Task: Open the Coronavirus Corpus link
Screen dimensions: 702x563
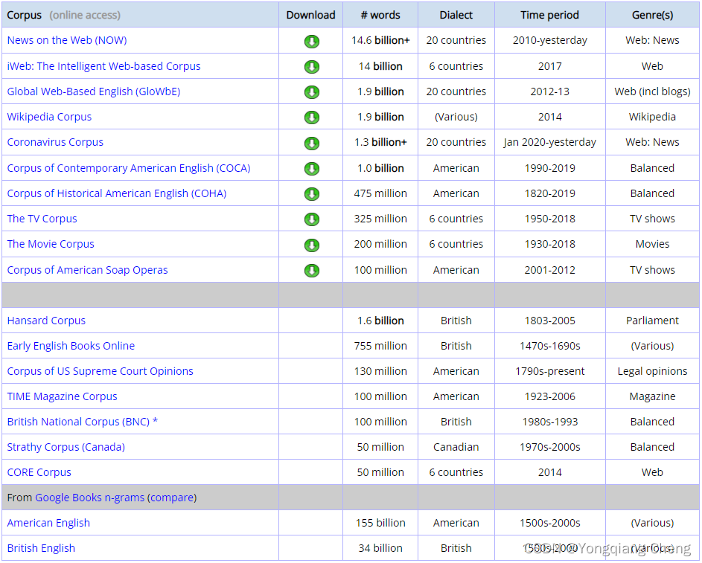Action: pos(55,142)
